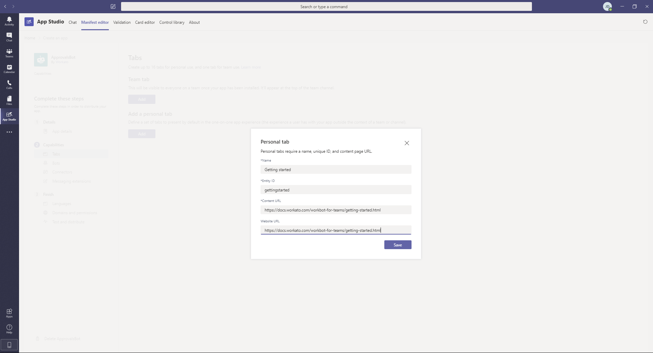
Task: Click the Name field containing Getting started
Action: [x=336, y=170]
